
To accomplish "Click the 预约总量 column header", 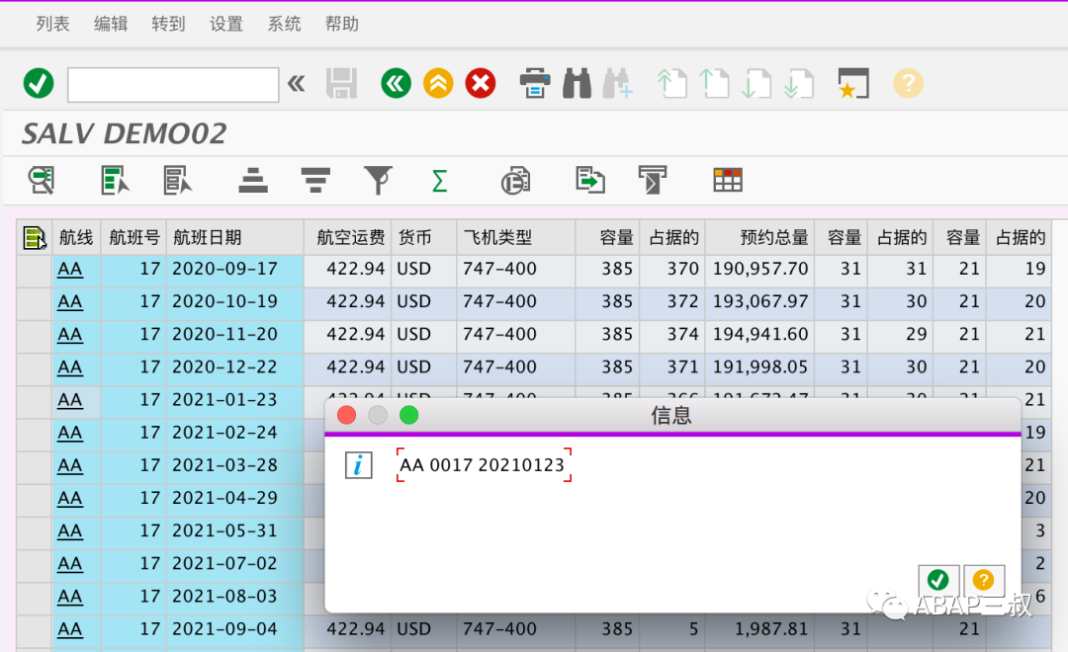I will tap(759, 237).
